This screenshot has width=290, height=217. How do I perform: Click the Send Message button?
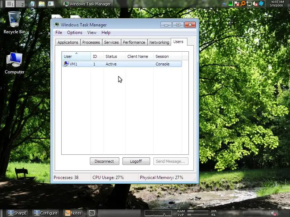pyautogui.click(x=170, y=161)
